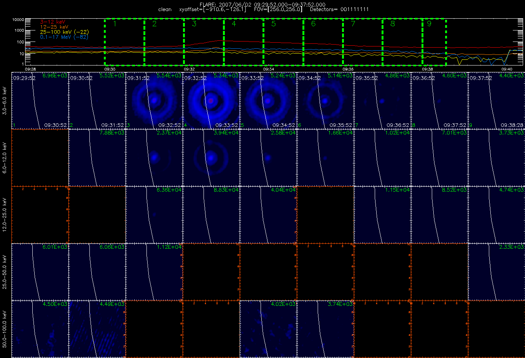Select time interval 8 marker in light curve
The image size is (525, 358).
coord(393,24)
